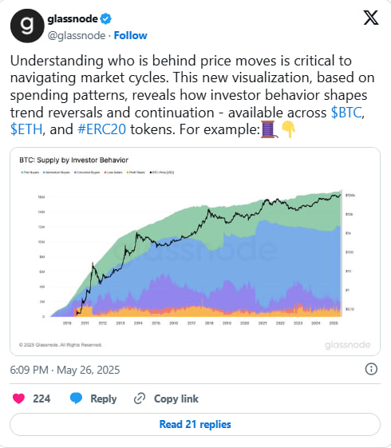Open the BTC Supply by Investor Behavior chart image
391x448 pixels.
coord(195,252)
